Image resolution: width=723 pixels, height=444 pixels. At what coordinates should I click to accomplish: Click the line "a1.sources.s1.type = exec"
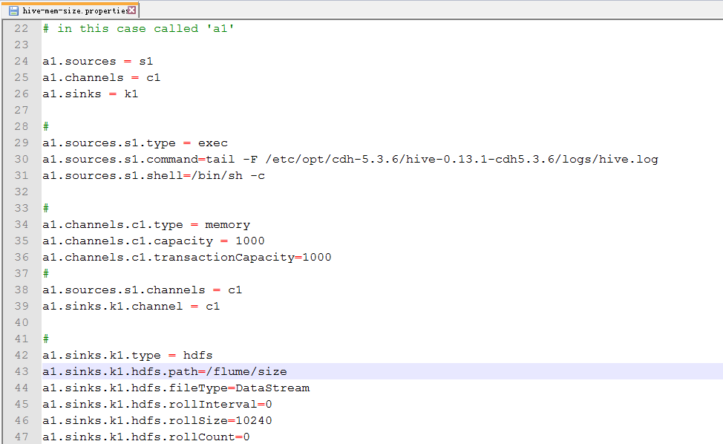[x=135, y=143]
